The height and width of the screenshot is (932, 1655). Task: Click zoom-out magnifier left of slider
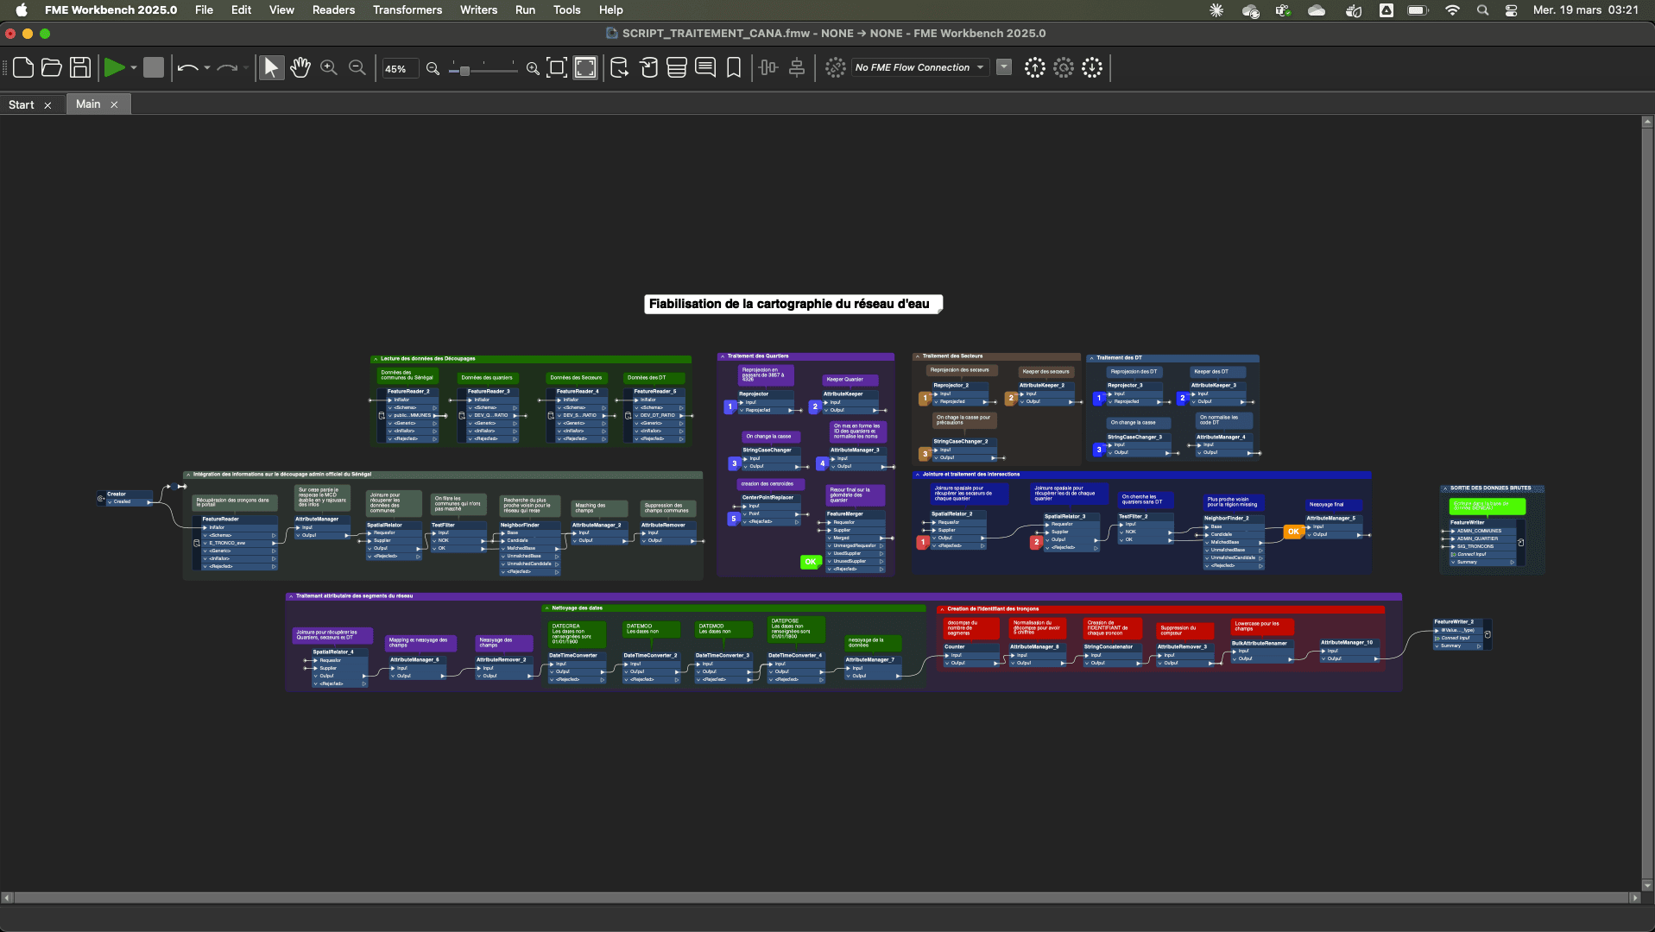(433, 69)
